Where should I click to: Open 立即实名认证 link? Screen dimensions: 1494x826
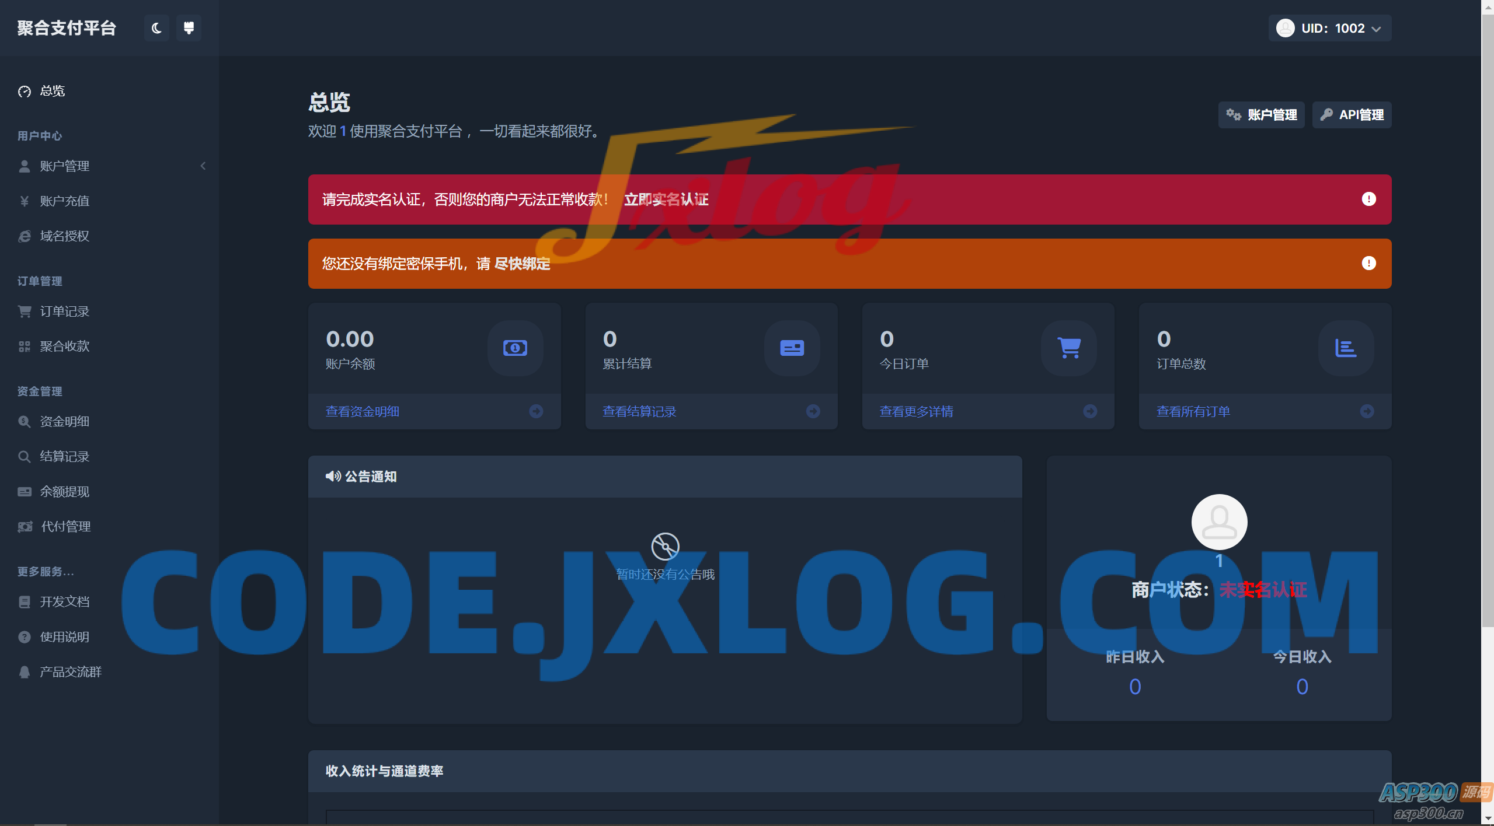coord(666,199)
